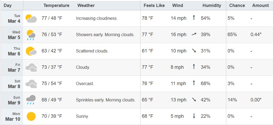Click the scattered clouds icon for Thu Mar 6
This screenshot has height=125, width=273.
31,51
